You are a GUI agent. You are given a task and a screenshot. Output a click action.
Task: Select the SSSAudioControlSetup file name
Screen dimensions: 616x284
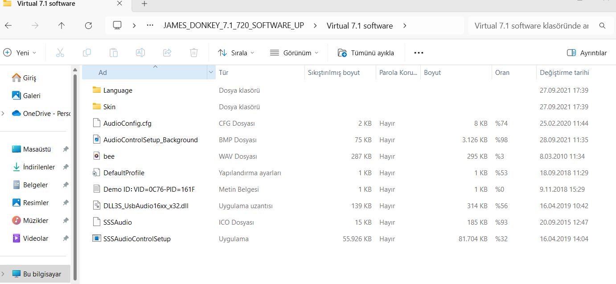coord(137,239)
